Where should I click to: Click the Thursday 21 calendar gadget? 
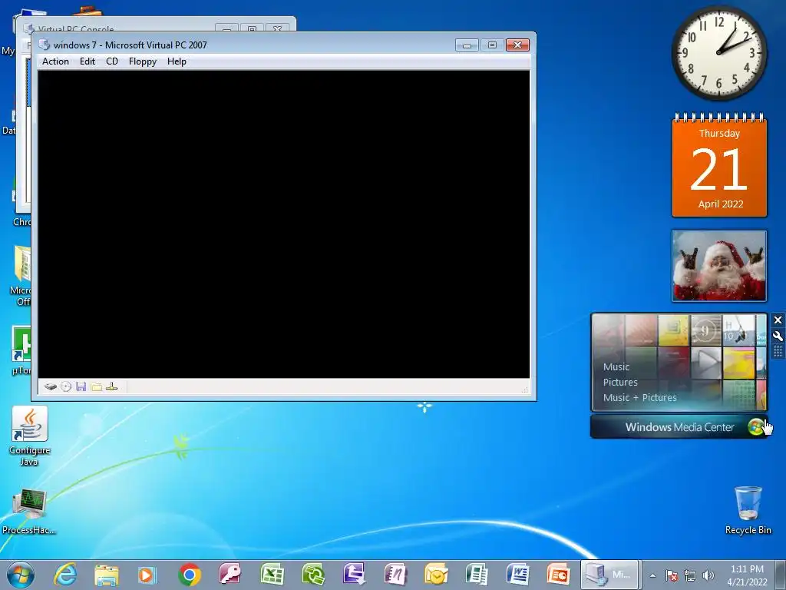pos(719,165)
